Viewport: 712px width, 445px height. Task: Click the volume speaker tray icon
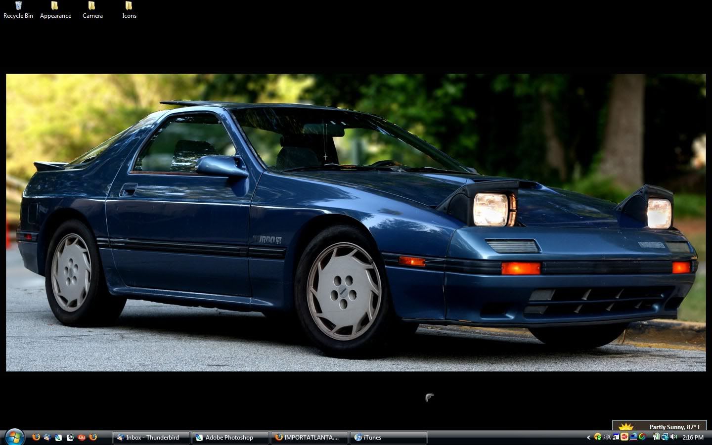tap(674, 437)
